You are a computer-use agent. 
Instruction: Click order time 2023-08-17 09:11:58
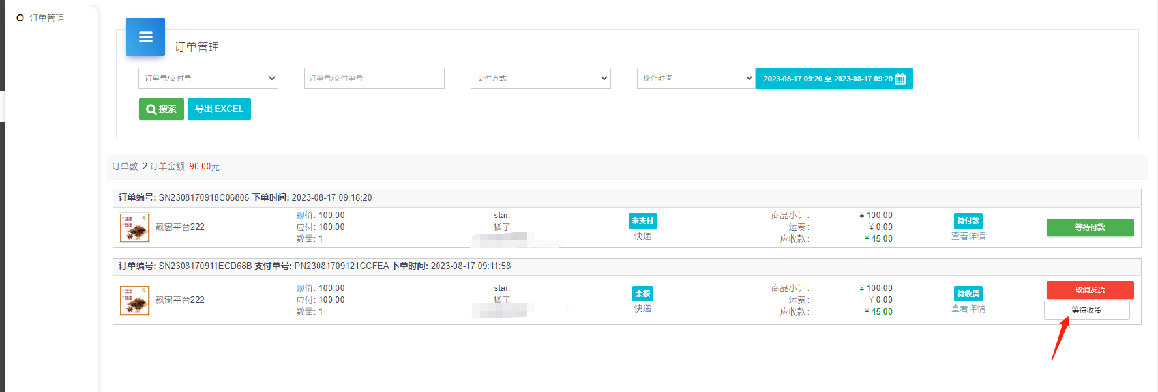pos(471,266)
